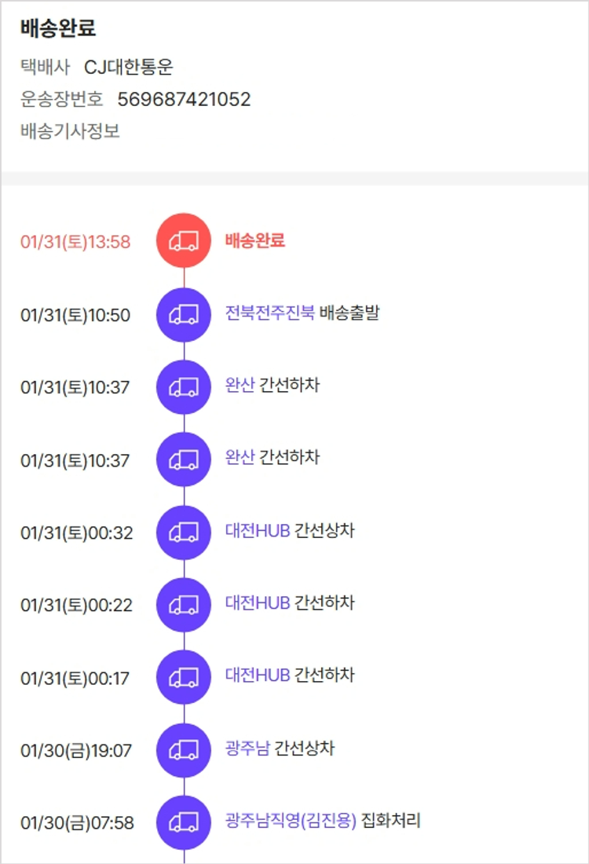The height and width of the screenshot is (864, 589).
Task: Click 대전HUB link in 간선상차 row
Action: click(258, 530)
